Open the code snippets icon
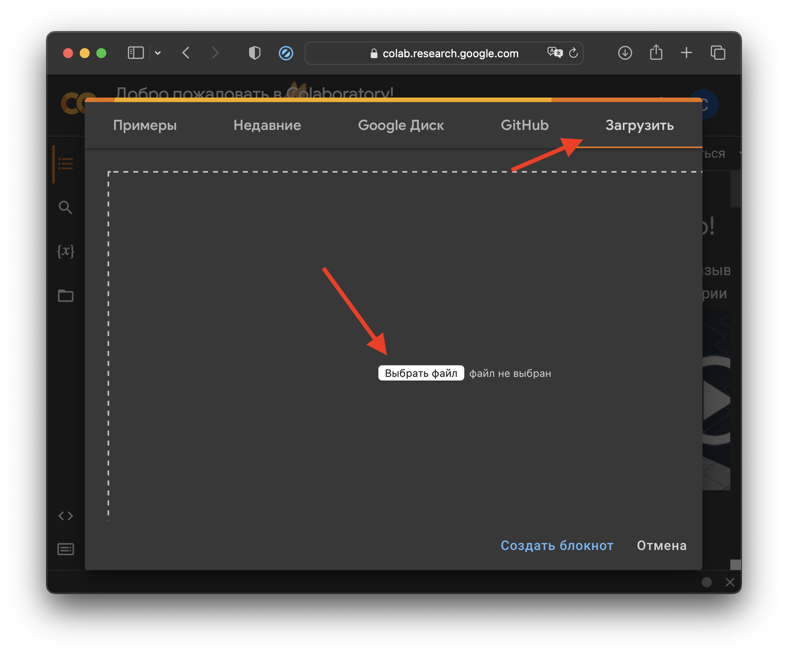 (x=66, y=516)
